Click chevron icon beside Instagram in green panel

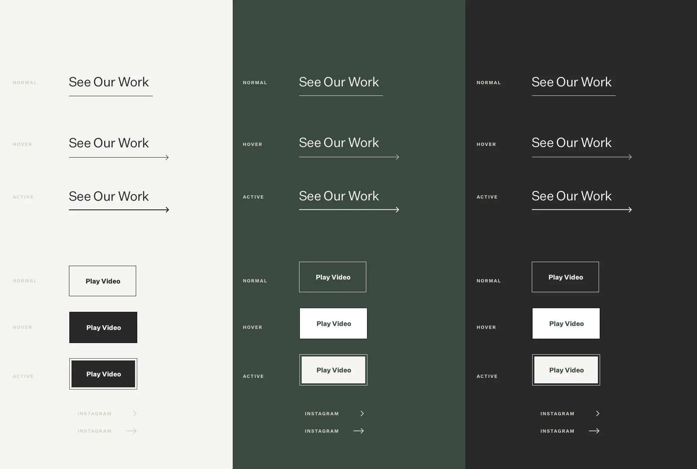point(362,413)
